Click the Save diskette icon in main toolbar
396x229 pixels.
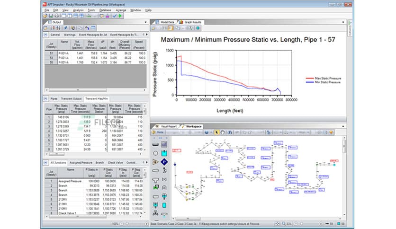[x=51, y=16]
